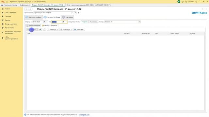Viewport: 209px width, 117px height.
Task: Open the selected Склад record
Action: (x=139, y=22)
